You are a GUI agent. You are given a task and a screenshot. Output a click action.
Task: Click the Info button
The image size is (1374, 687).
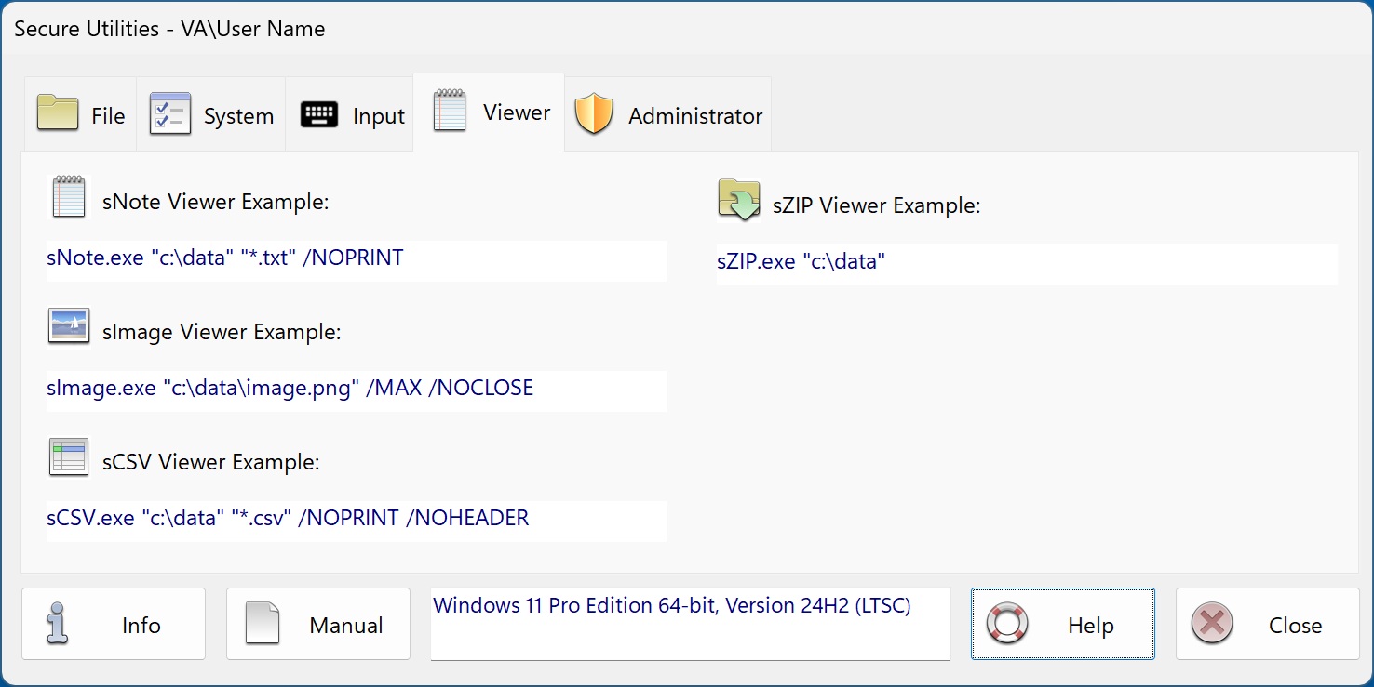pos(113,624)
